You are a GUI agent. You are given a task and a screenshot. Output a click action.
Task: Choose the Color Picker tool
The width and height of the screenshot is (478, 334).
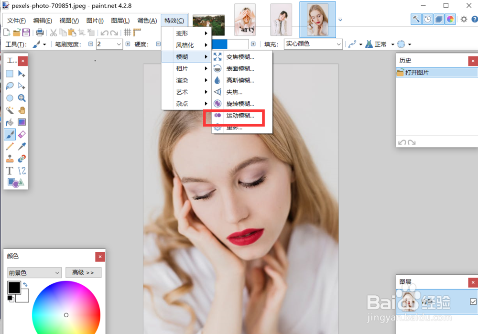pos(22,146)
